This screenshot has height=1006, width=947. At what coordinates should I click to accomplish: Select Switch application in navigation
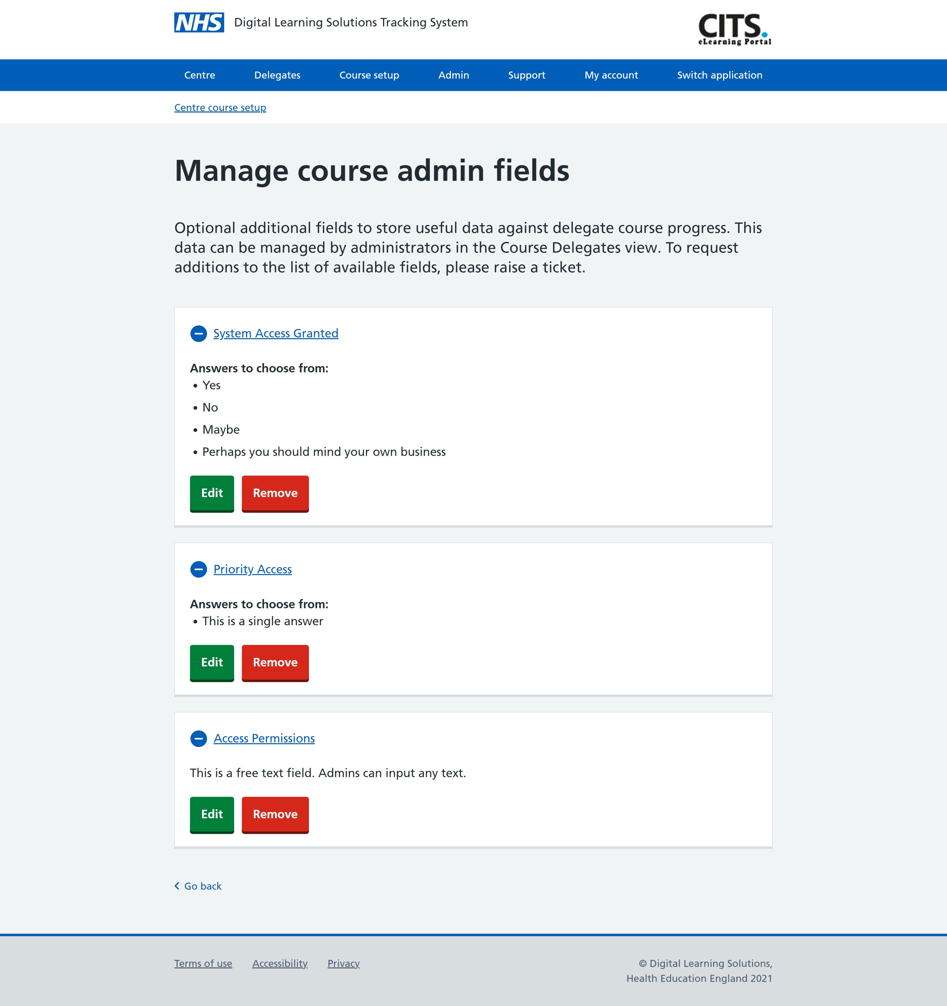coord(719,75)
